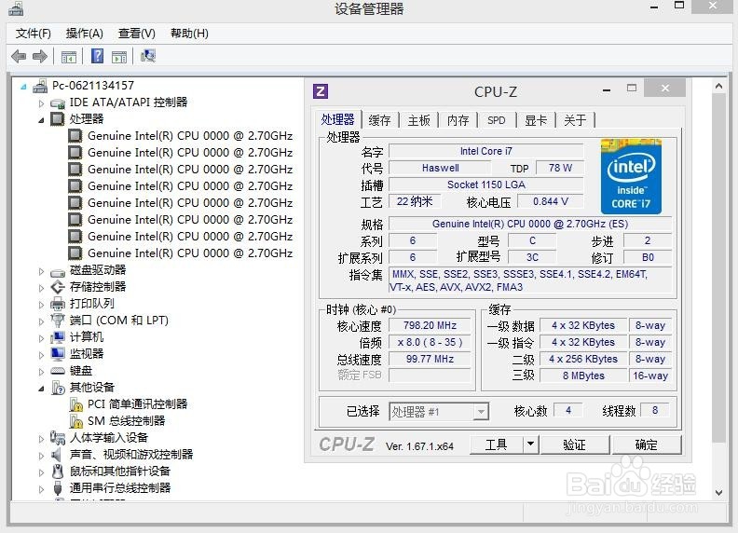Expand the 磁盘驱动器 node
The height and width of the screenshot is (533, 738).
tap(41, 271)
